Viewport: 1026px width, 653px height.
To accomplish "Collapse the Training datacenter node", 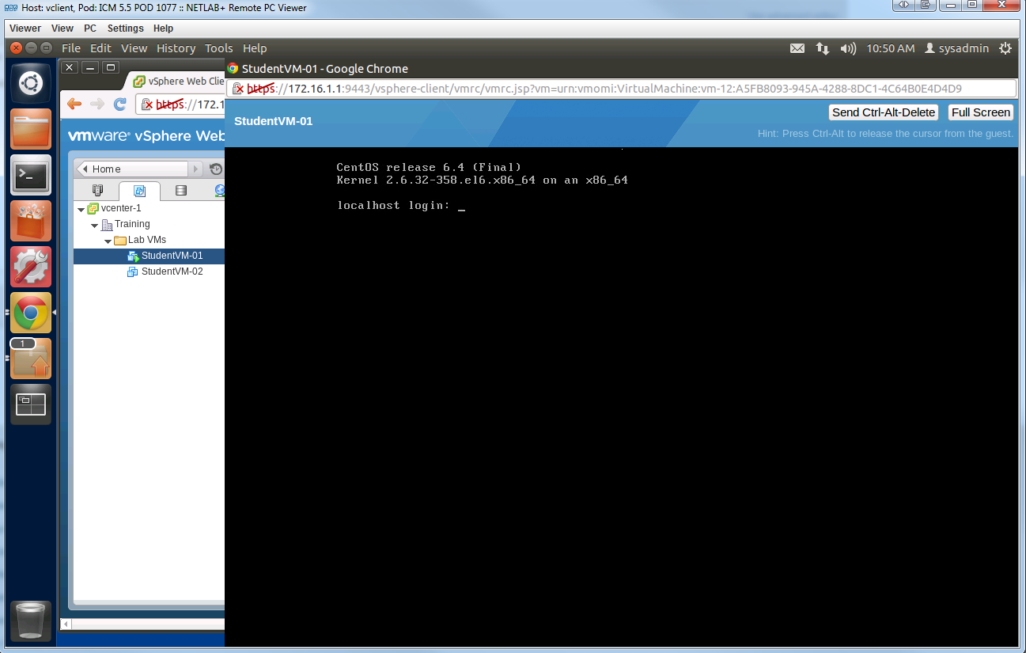I will coord(94,225).
